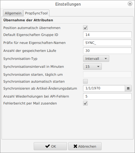The image size is (135, 153).
Task: Toggle Position automatisch übernehmen checkbox
Action: (85, 28)
